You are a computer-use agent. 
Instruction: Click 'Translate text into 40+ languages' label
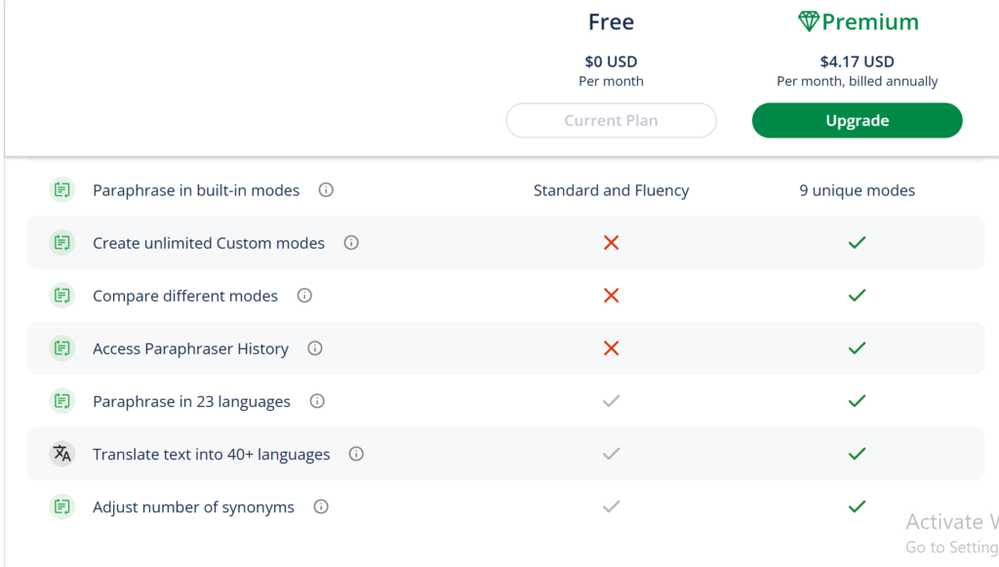212,455
